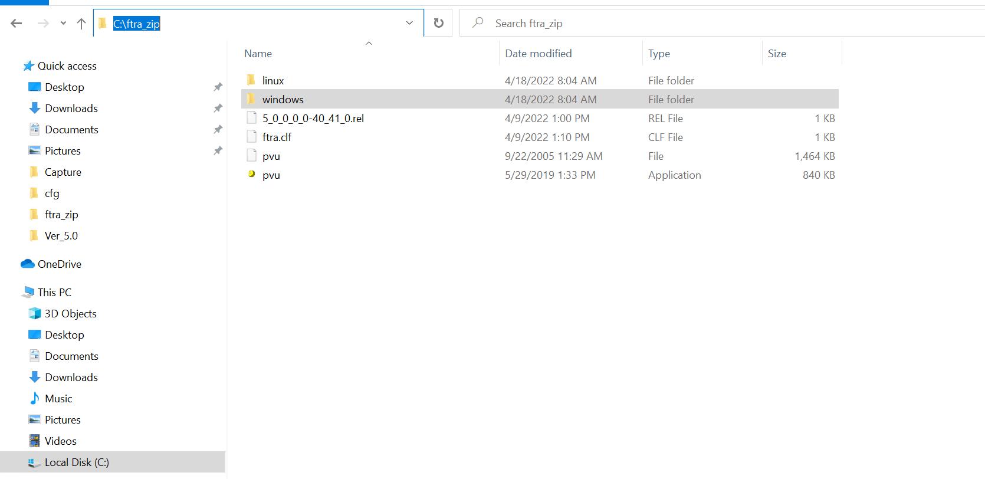Open Pictures under This PC
The height and width of the screenshot is (479, 985).
coord(63,420)
